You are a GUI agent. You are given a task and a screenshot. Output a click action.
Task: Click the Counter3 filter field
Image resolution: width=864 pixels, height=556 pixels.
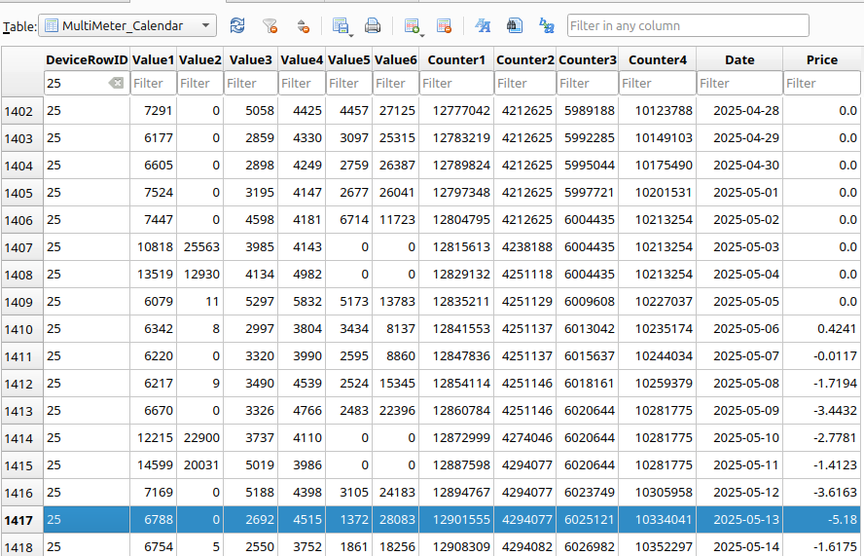tap(588, 84)
